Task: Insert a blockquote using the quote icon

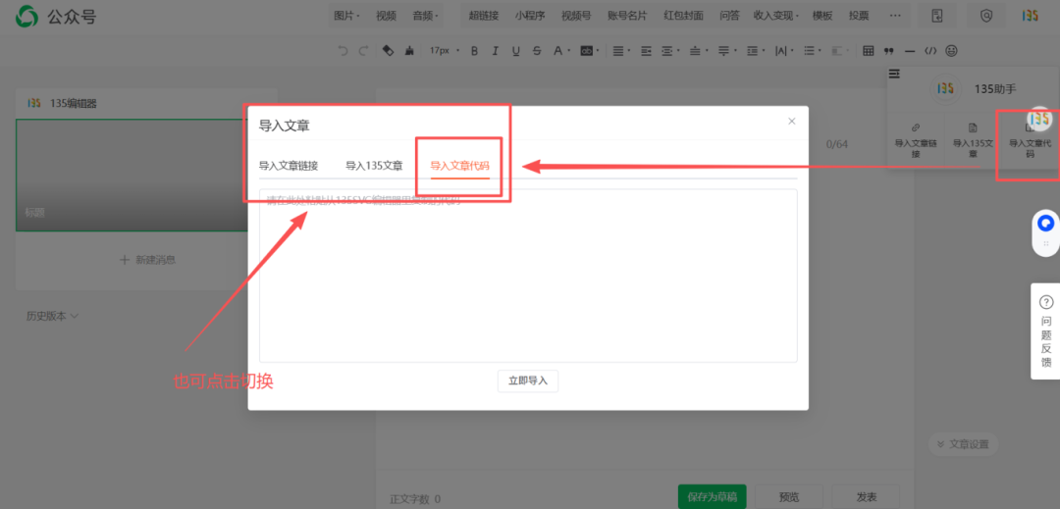Action: (x=889, y=51)
